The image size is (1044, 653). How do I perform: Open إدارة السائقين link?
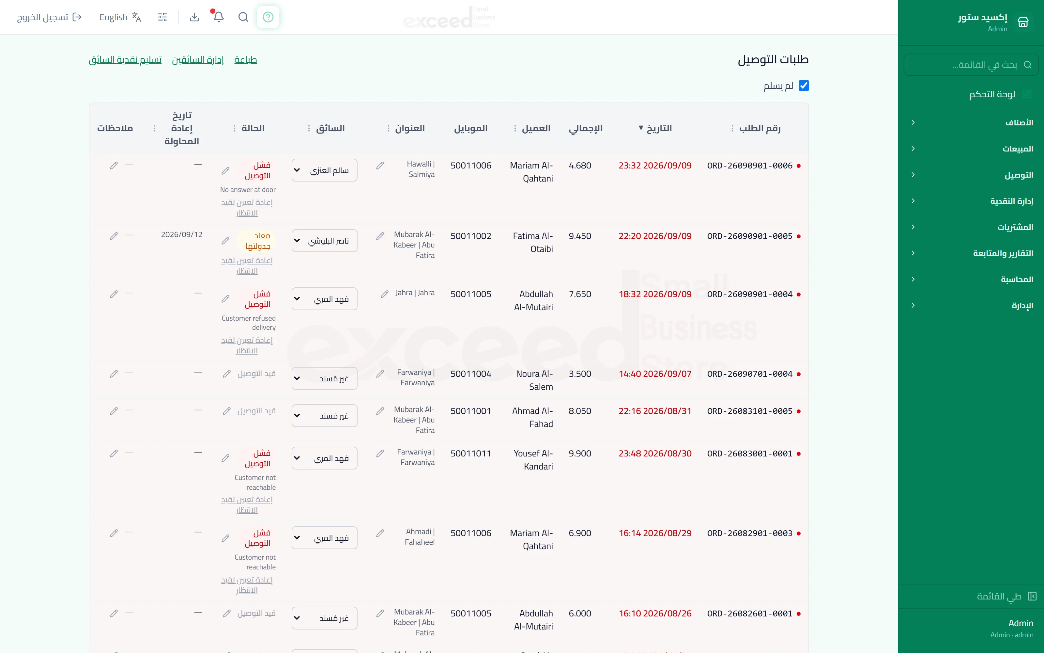click(198, 60)
